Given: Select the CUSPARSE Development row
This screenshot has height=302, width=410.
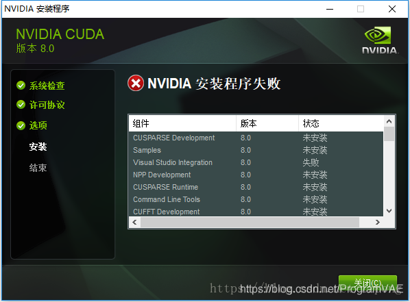Looking at the screenshot, I should 256,138.
